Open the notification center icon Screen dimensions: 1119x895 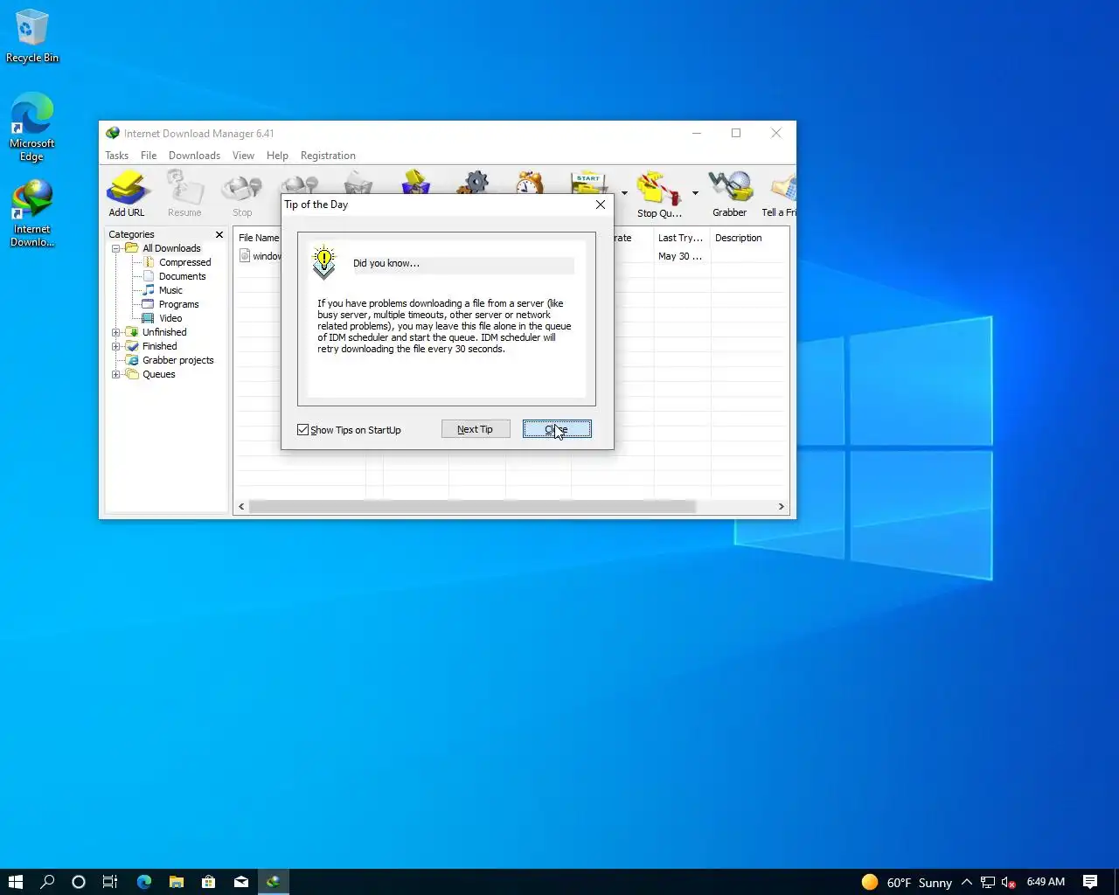tap(1090, 882)
